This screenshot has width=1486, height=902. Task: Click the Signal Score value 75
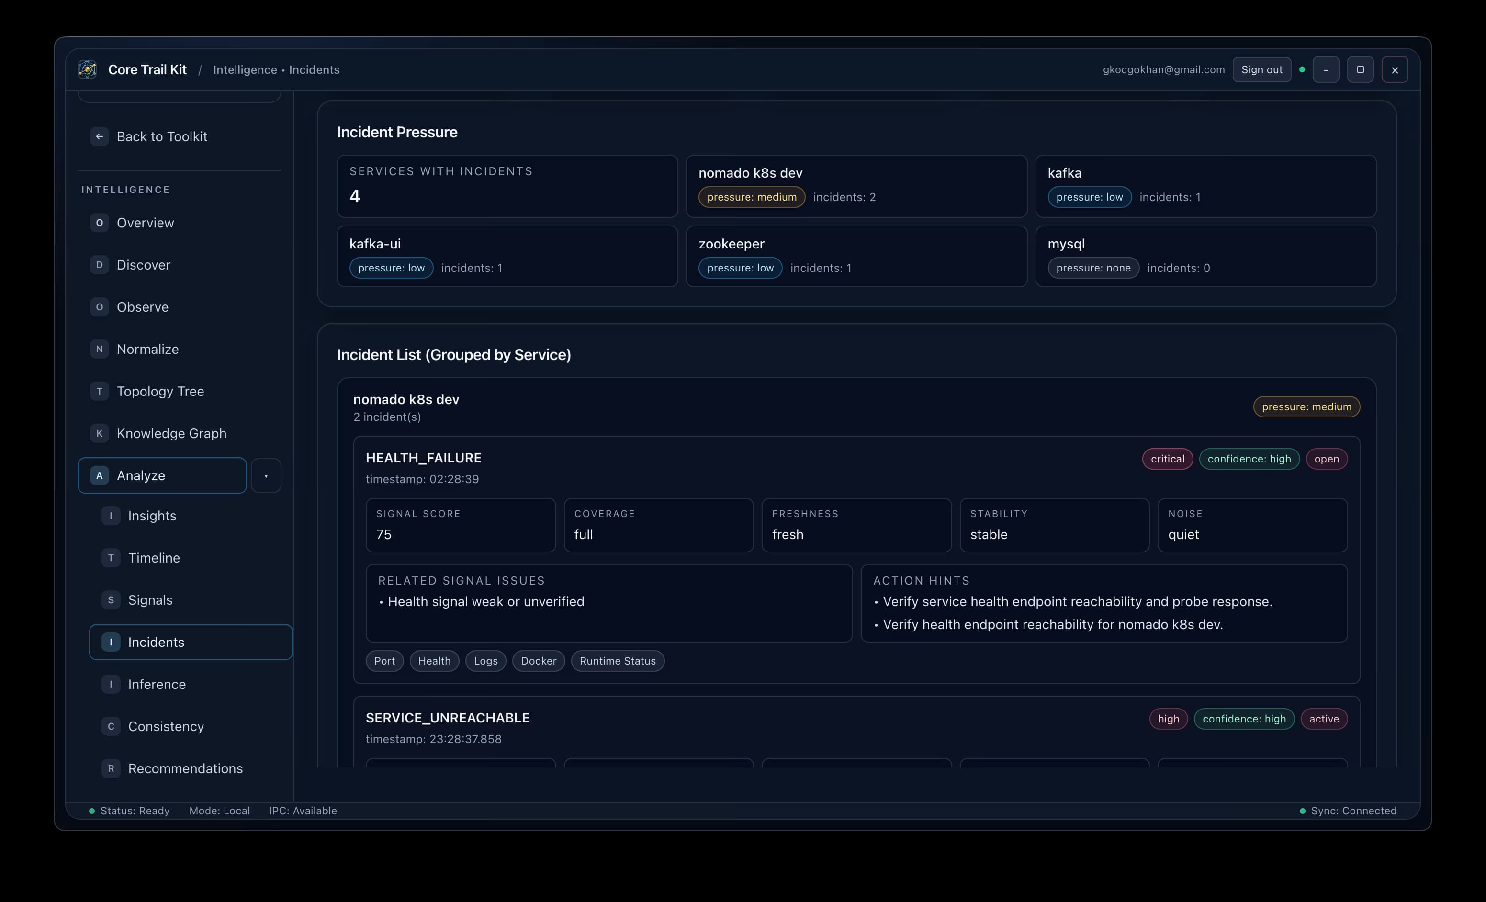click(x=383, y=534)
